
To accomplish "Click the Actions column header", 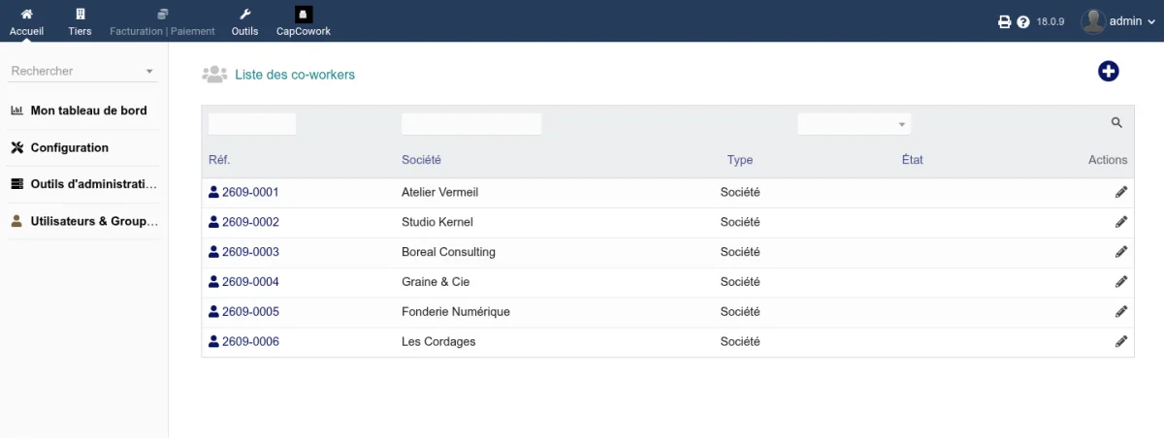I will (x=1108, y=160).
